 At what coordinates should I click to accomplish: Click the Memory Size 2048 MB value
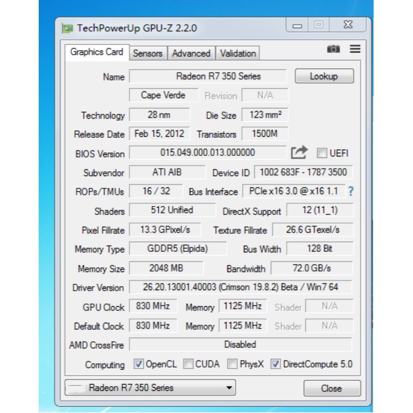coord(166,268)
